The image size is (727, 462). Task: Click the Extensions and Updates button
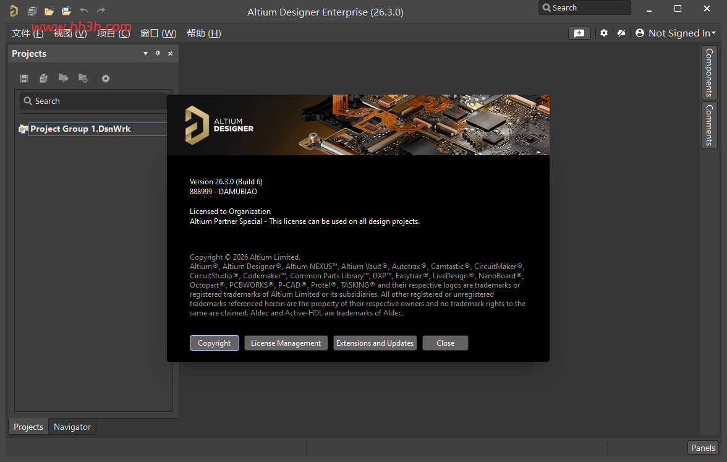[375, 343]
